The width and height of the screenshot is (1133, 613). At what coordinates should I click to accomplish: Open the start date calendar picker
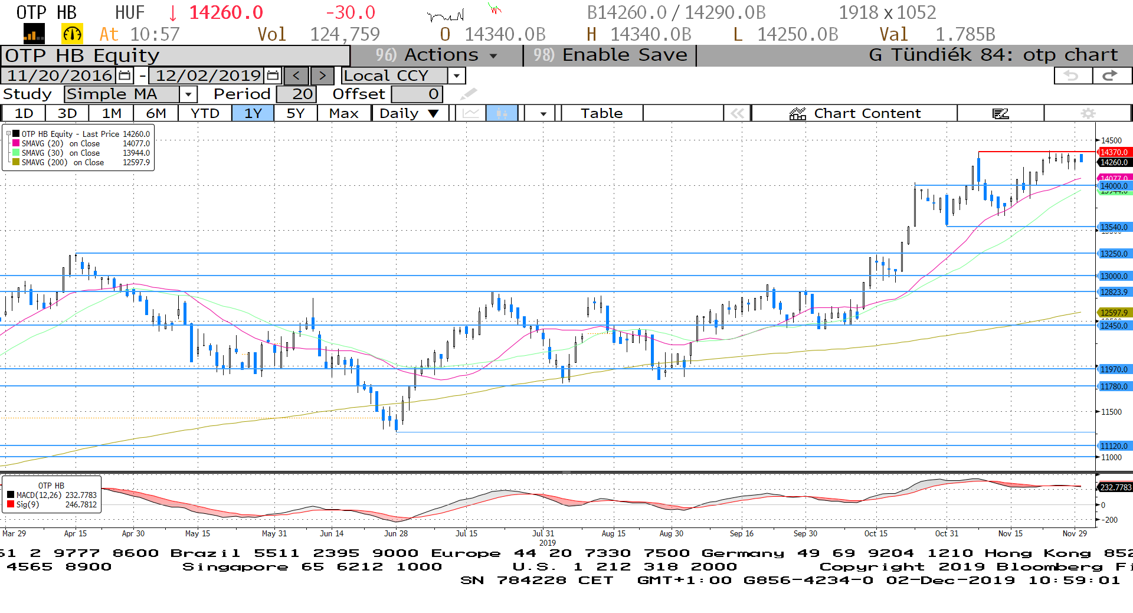[x=125, y=76]
